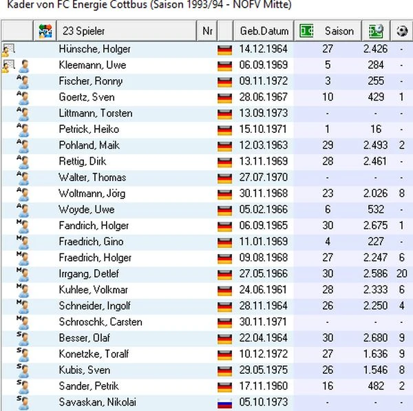Click the defender icon beside Rettig, Dirk
The height and width of the screenshot is (411, 413).
point(23,162)
